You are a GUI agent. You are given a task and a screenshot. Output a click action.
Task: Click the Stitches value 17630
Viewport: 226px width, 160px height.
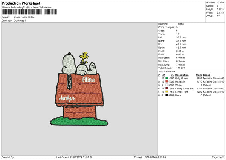point(220,3)
